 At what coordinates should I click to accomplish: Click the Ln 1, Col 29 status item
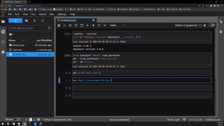coord(195,120)
